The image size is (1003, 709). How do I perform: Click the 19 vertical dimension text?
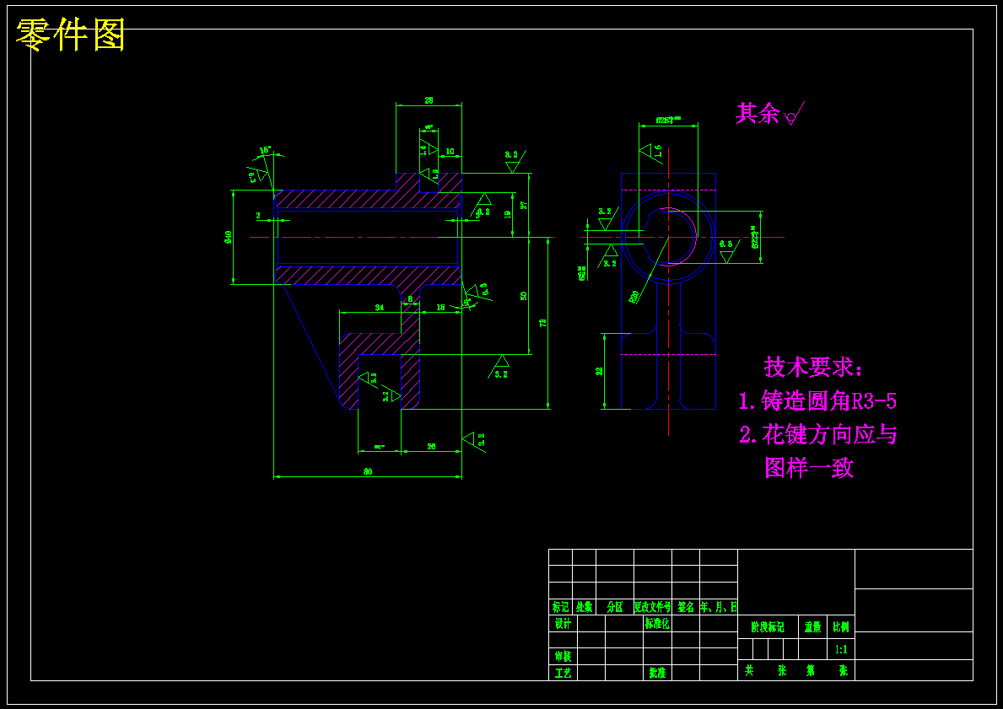507,215
